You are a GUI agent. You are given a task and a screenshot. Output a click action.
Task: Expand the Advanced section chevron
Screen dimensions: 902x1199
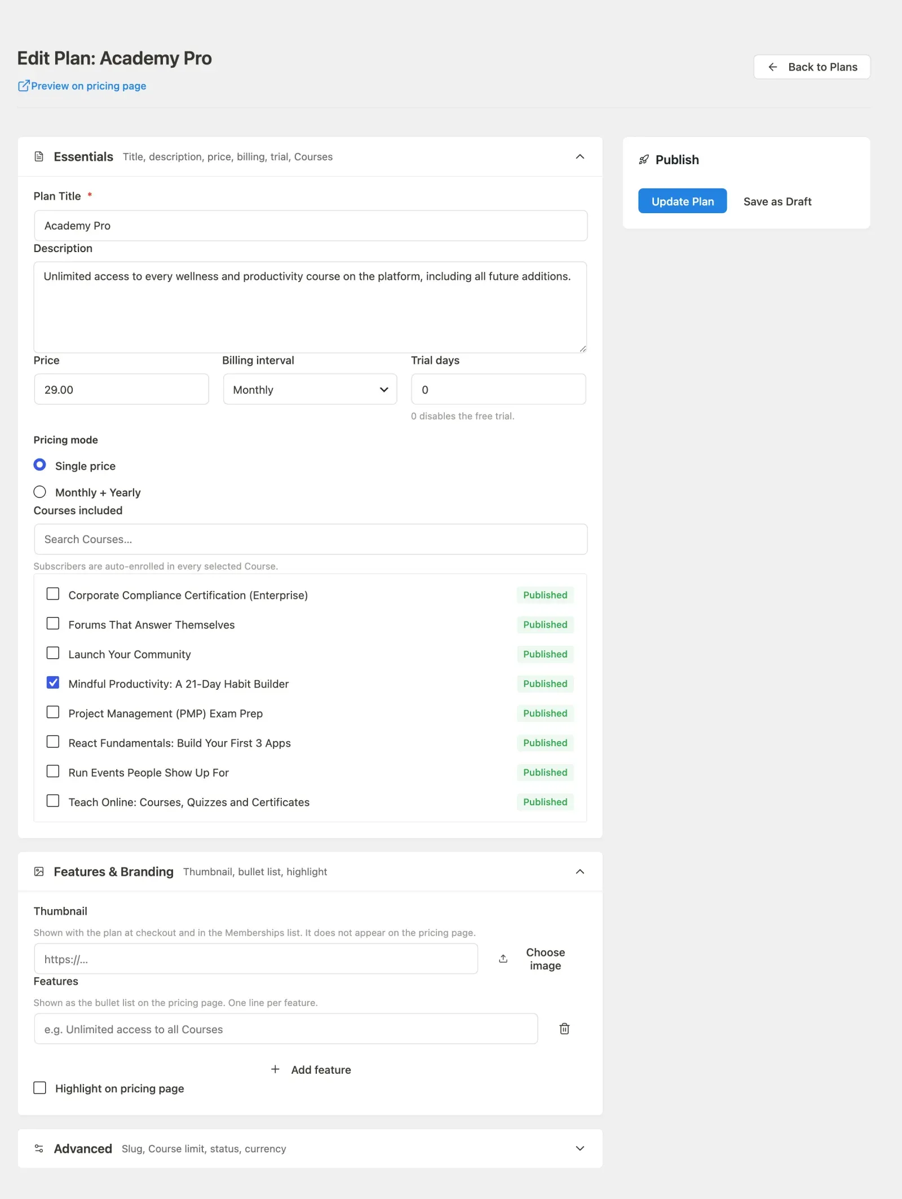(x=580, y=1149)
